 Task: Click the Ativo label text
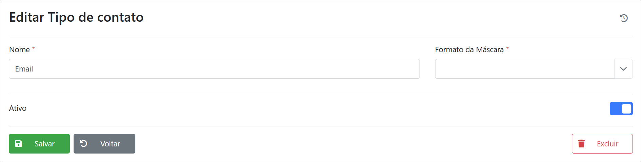point(18,108)
